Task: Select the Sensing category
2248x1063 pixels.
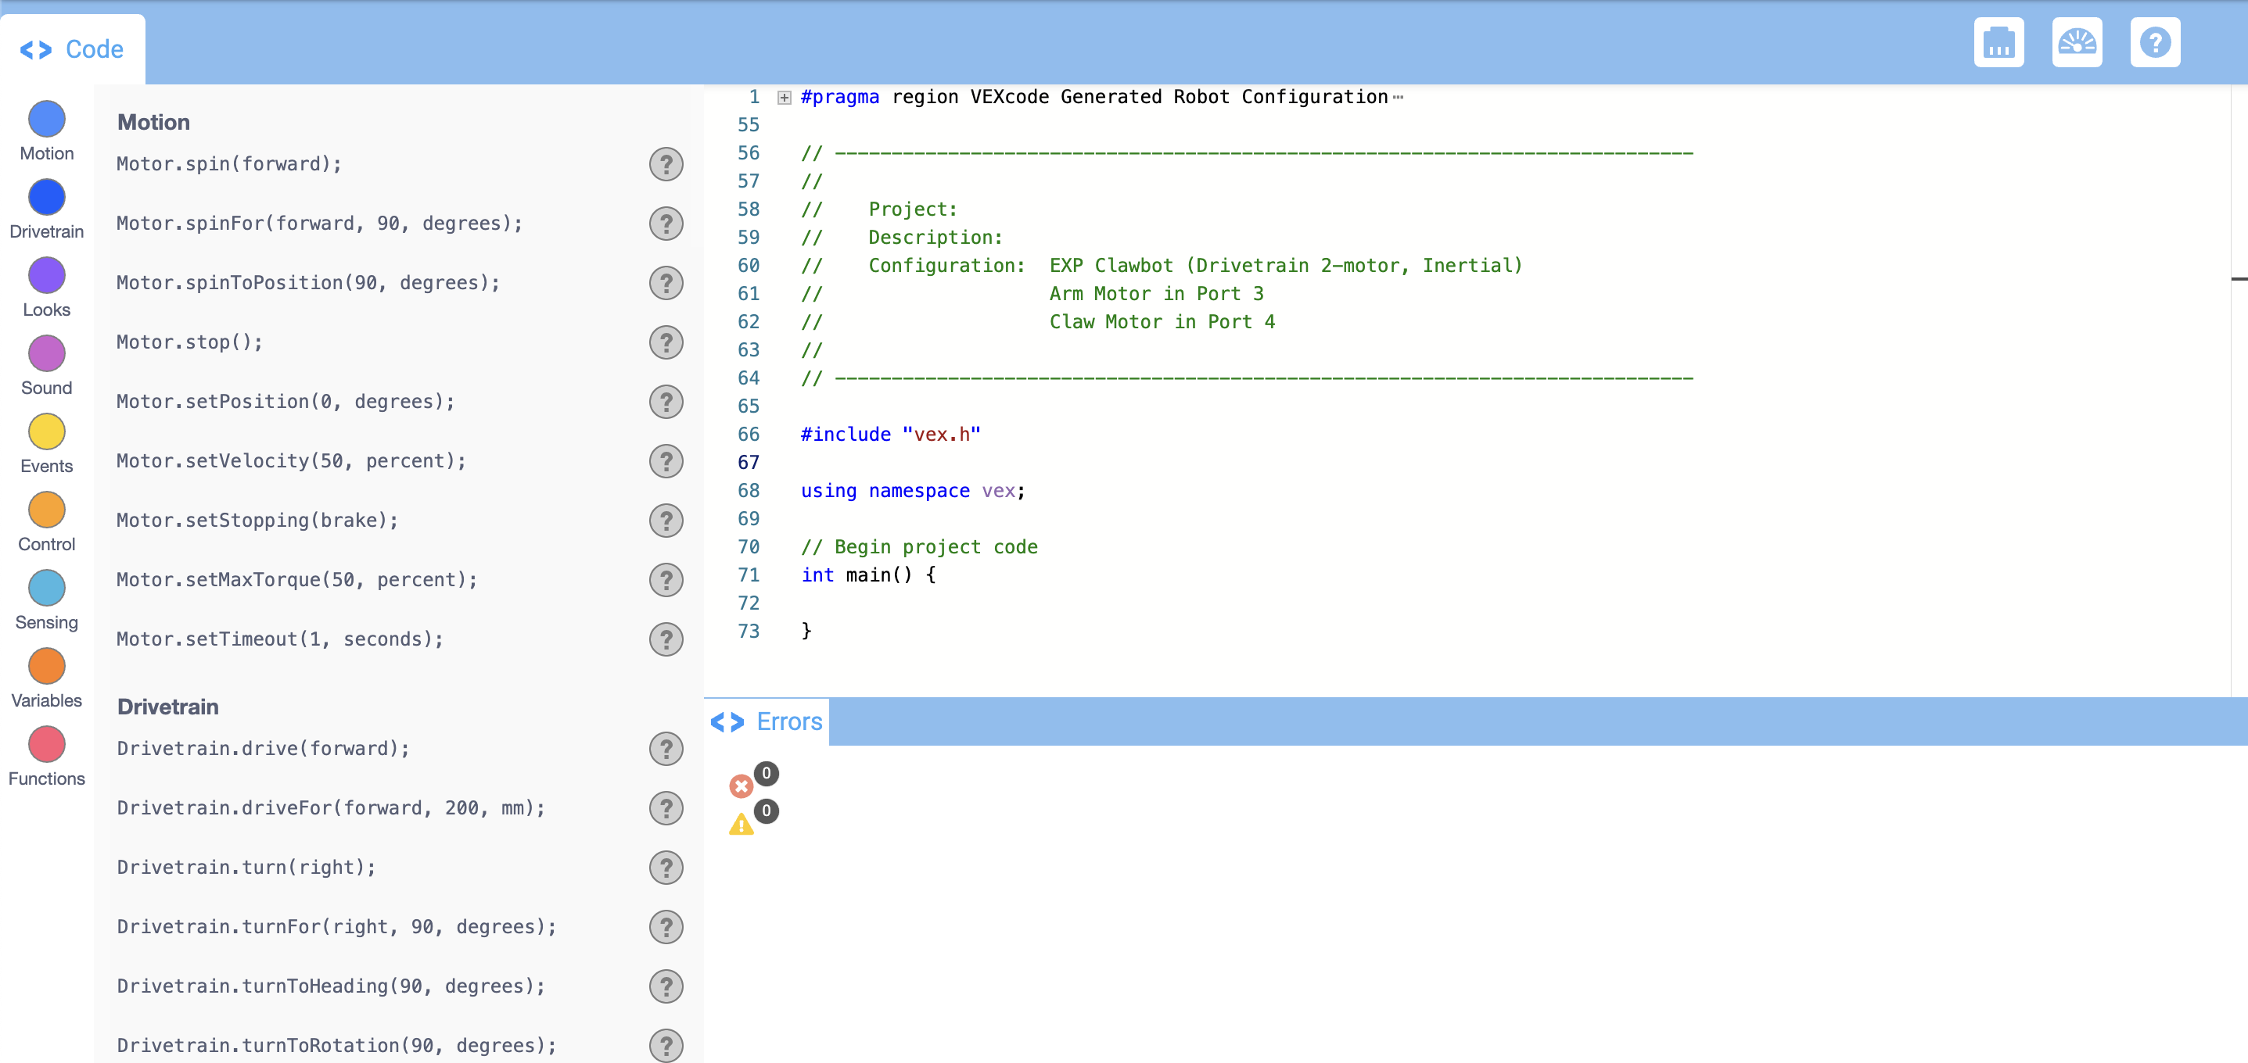Action: [46, 588]
